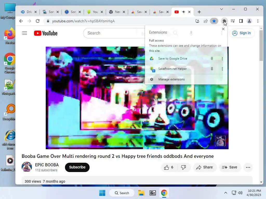The height and width of the screenshot is (199, 266).
Task: Click the page vertical scrollbar thumb
Action: [x=261, y=45]
